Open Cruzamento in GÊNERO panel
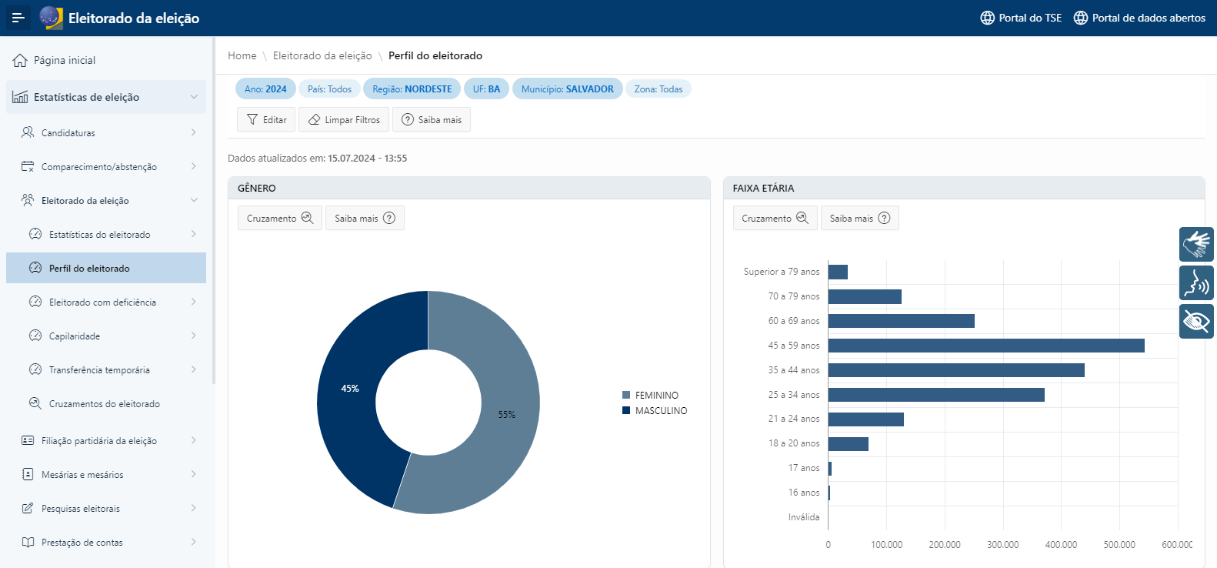1217x568 pixels. click(x=280, y=218)
